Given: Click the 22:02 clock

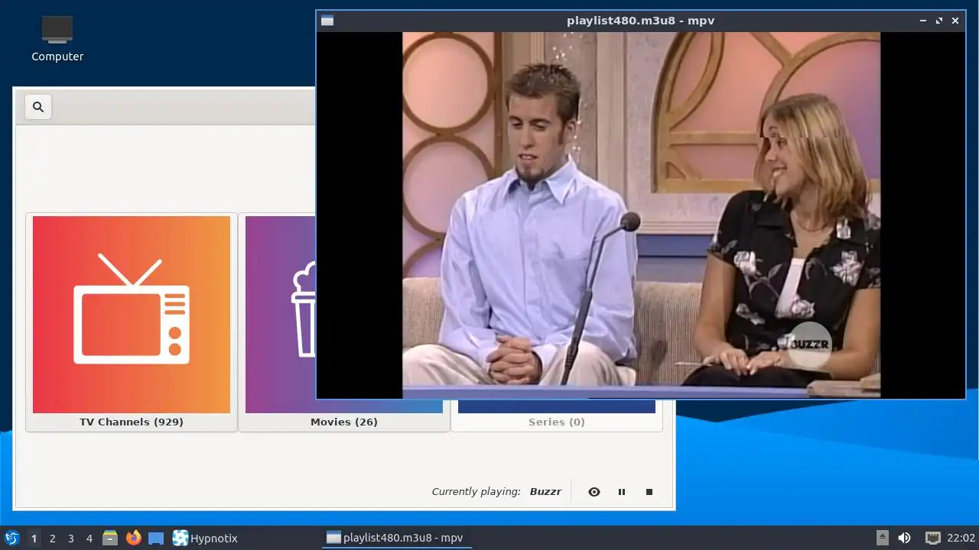Looking at the screenshot, I should coord(961,539).
